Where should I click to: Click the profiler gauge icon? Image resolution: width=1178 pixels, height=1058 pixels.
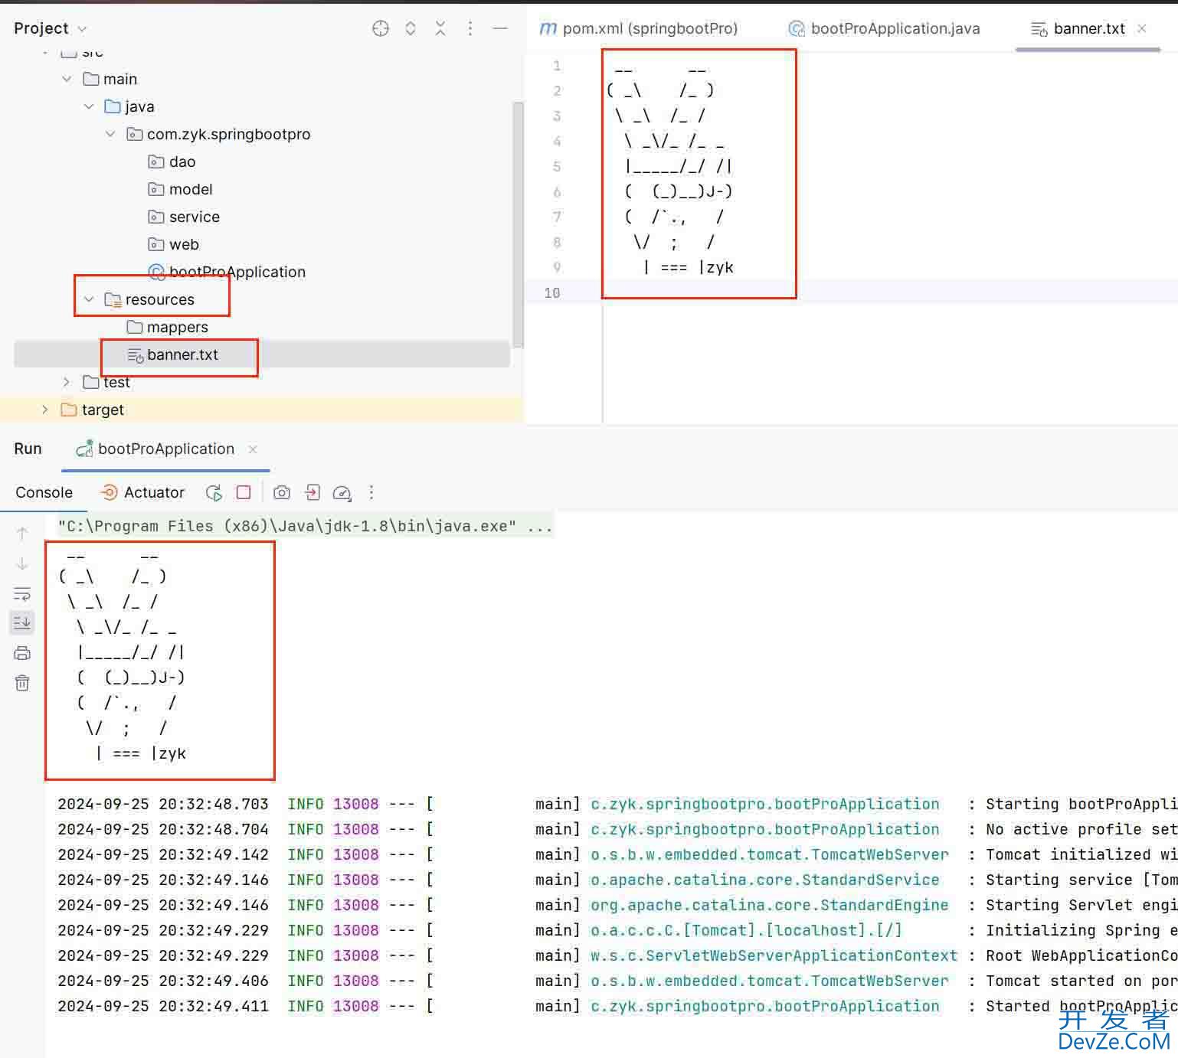click(342, 493)
